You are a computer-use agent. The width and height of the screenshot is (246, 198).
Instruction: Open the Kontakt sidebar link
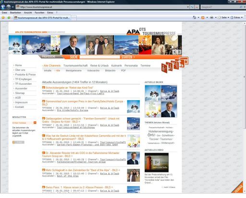pyautogui.click(x=19, y=107)
